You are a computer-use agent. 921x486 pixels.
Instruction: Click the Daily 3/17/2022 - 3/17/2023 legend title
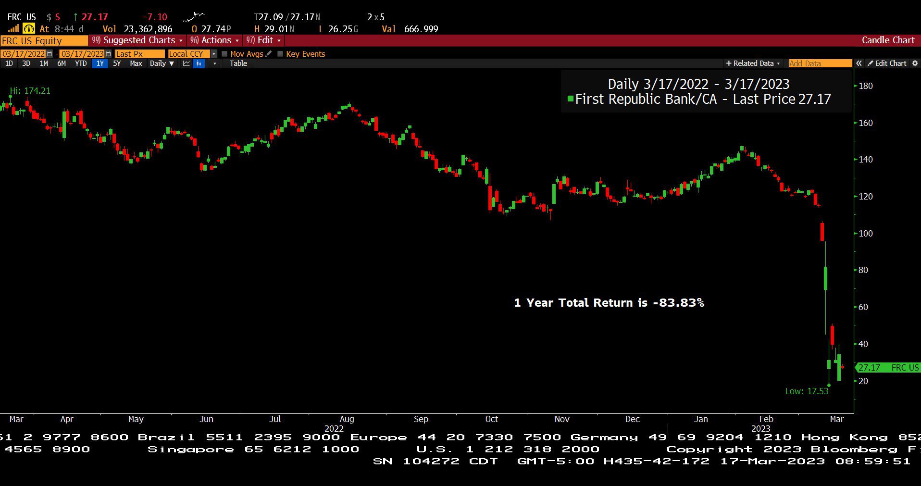698,84
